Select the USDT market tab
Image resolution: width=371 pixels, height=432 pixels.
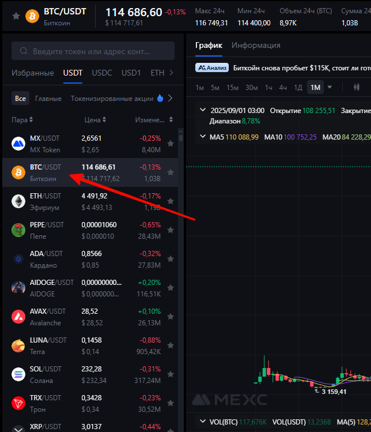tap(73, 73)
